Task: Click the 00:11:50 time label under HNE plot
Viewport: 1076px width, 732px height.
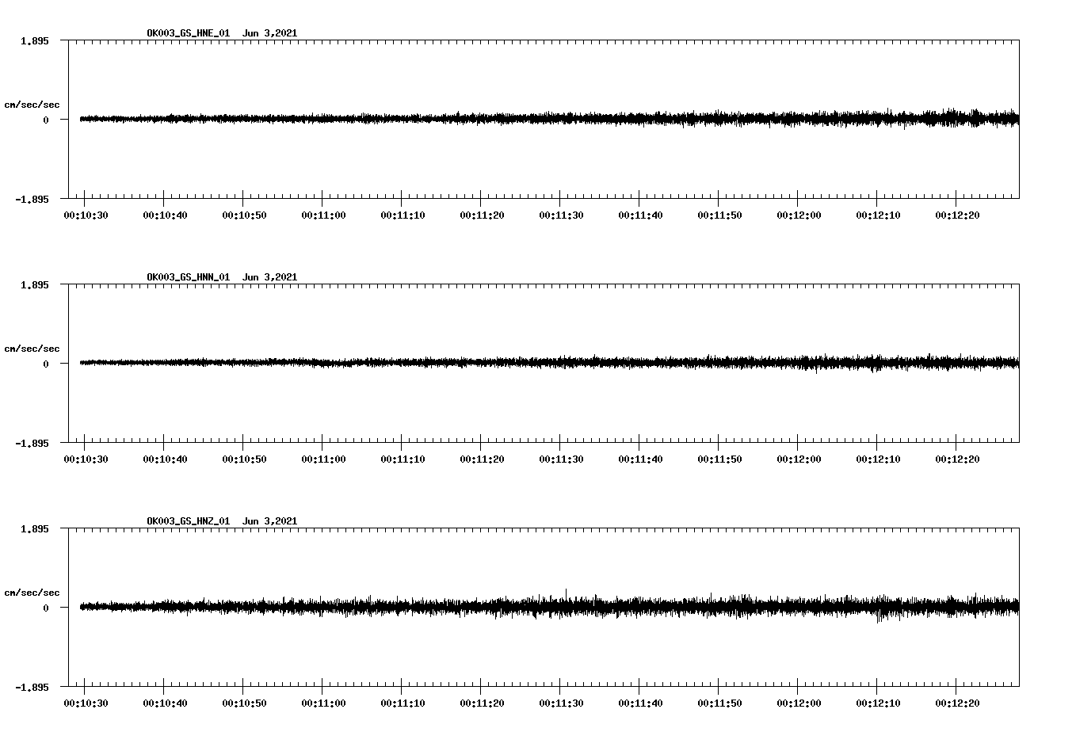Action: [x=719, y=215]
